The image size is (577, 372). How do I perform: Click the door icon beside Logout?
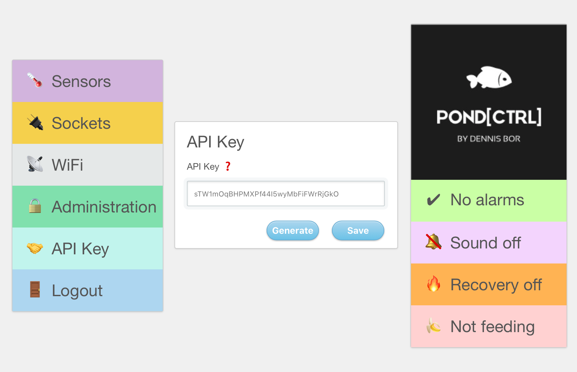point(35,290)
